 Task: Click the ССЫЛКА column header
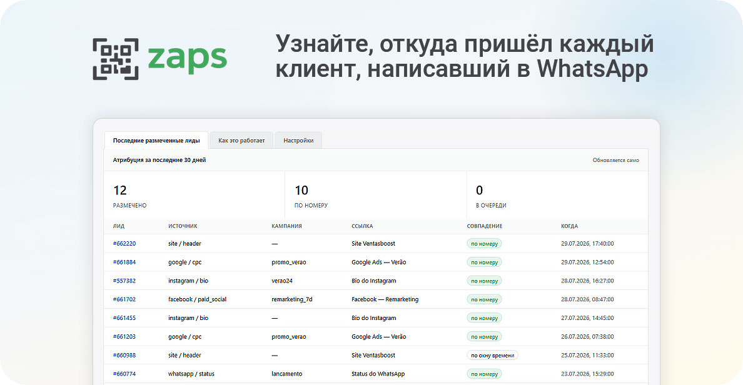[362, 226]
